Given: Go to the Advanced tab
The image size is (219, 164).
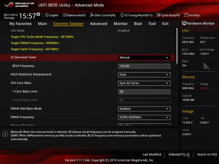Looking at the screenshot, I should 99,24.
